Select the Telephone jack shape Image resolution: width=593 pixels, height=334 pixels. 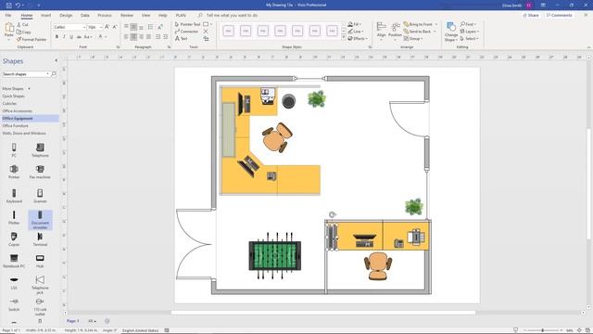pos(40,285)
